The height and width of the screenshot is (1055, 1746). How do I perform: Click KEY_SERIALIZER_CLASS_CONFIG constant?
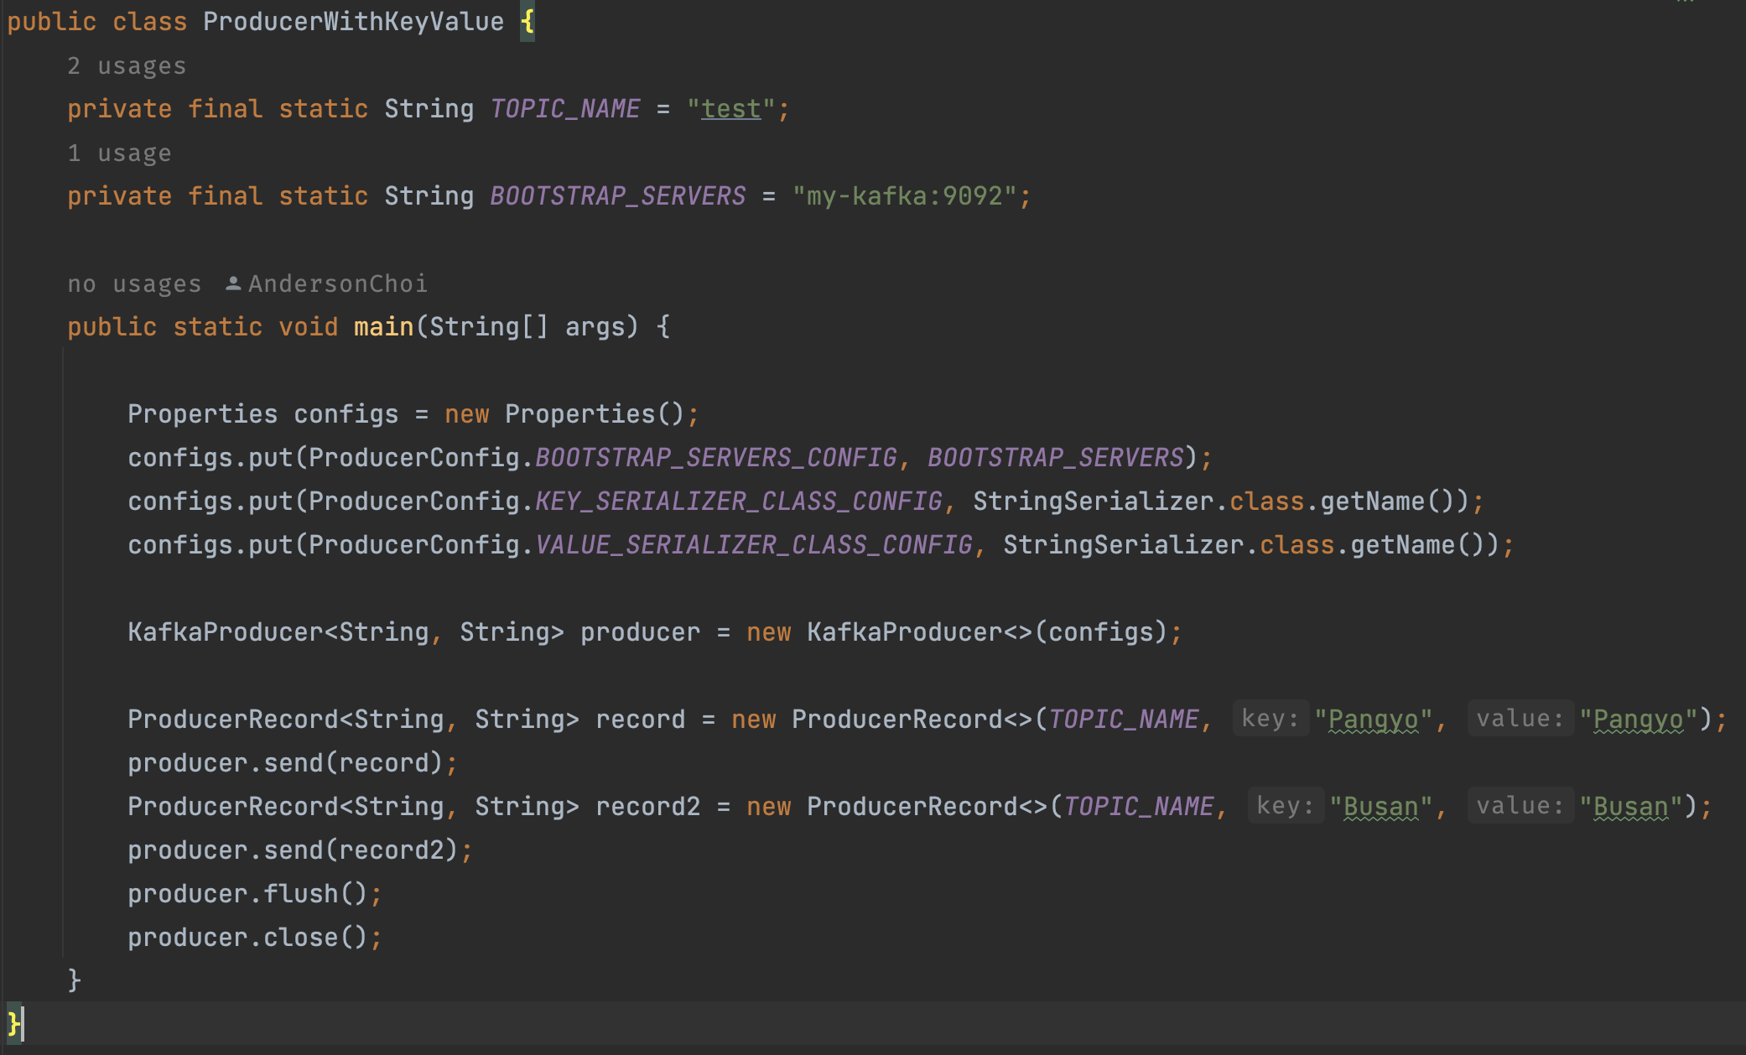(738, 502)
